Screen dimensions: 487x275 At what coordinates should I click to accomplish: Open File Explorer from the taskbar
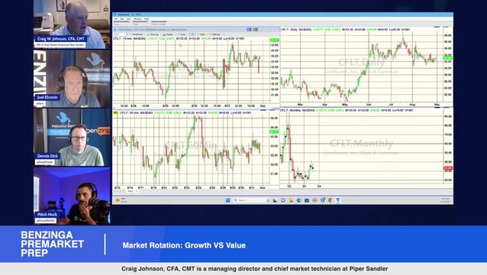291,200
